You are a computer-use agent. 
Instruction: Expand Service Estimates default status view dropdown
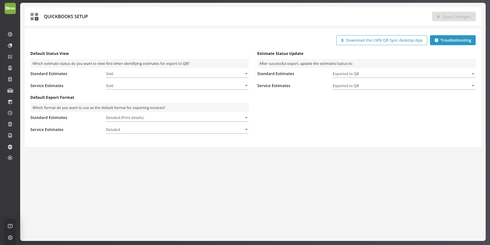[x=177, y=86]
